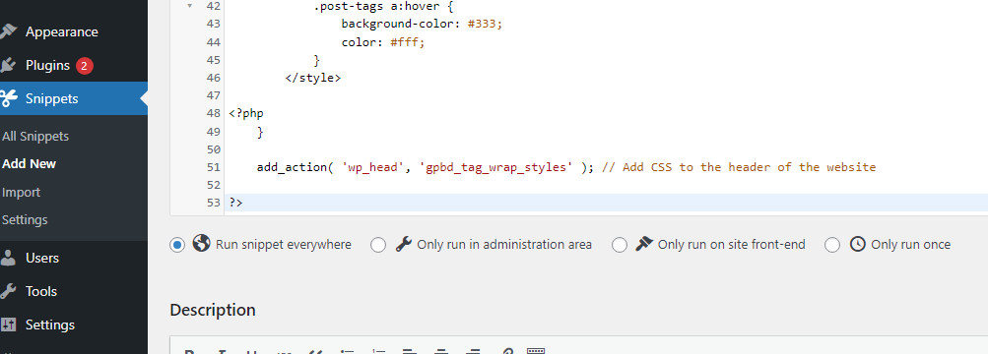The image size is (988, 354).
Task: Click line number 51 in the gutter
Action: click(x=213, y=167)
